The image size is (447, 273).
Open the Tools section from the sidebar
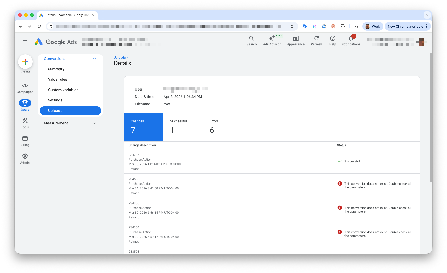point(25,123)
